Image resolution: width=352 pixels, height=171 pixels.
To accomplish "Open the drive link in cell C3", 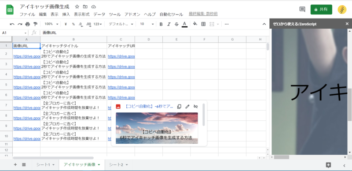I will [x=121, y=67].
